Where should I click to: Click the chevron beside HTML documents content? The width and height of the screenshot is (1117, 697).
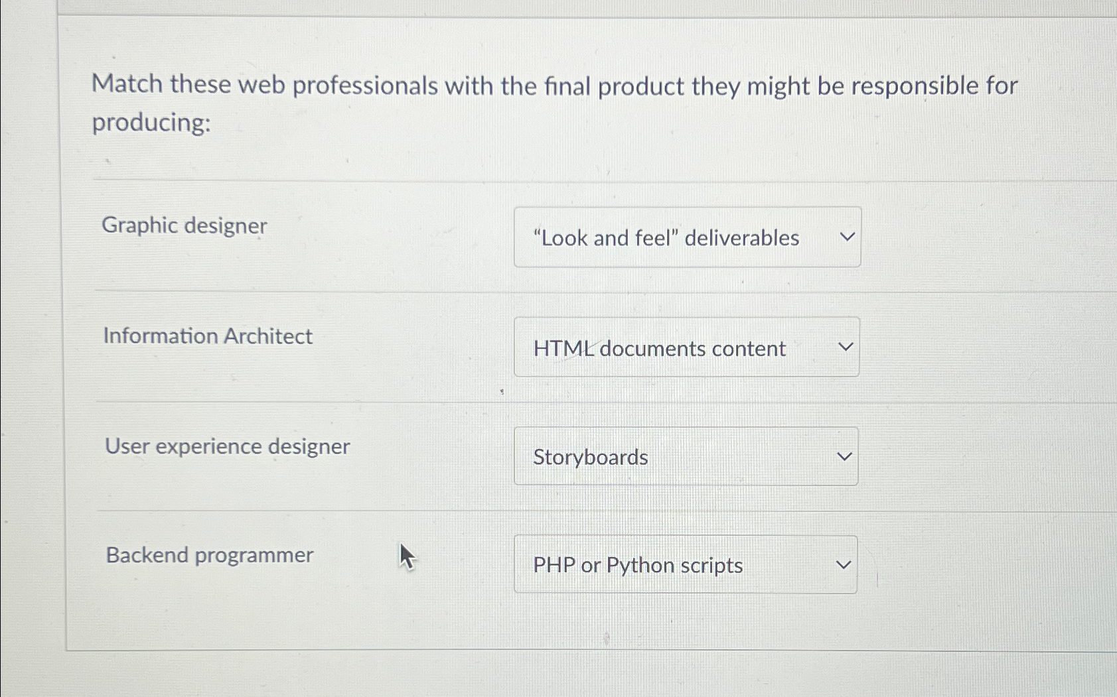845,347
